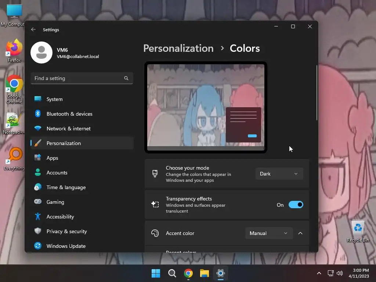Click the desktop preview thumbnail
376x282 pixels.
click(206, 108)
